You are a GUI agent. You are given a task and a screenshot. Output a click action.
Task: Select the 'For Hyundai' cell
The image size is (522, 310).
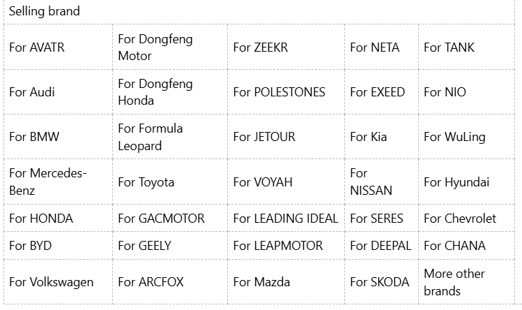coord(456,182)
